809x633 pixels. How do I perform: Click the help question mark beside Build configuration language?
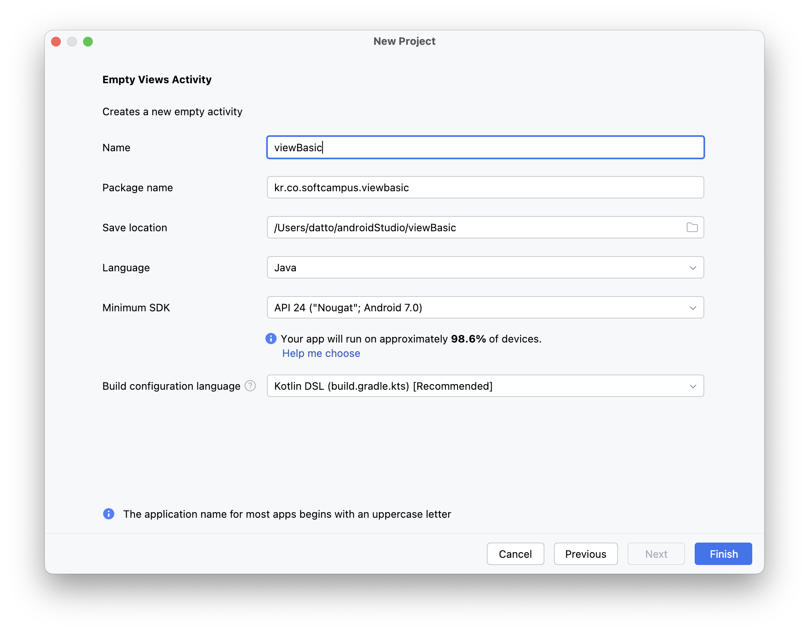[250, 386]
